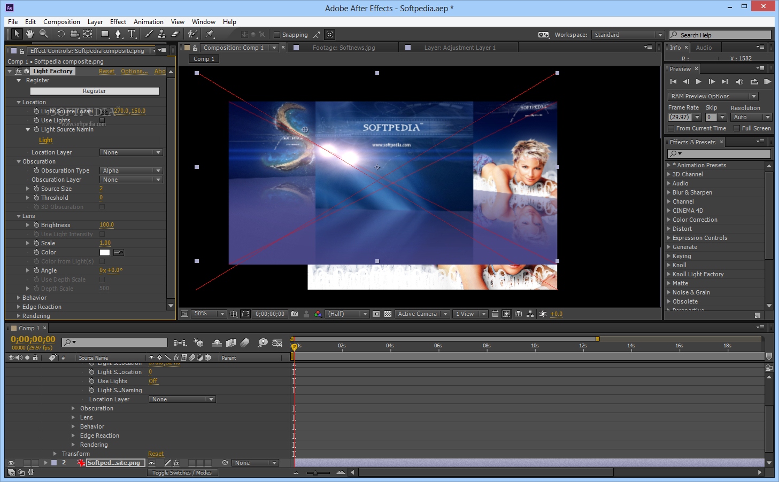This screenshot has height=482, width=779.
Task: Open the Obscuration Type Alpha dropdown
Action: point(131,170)
